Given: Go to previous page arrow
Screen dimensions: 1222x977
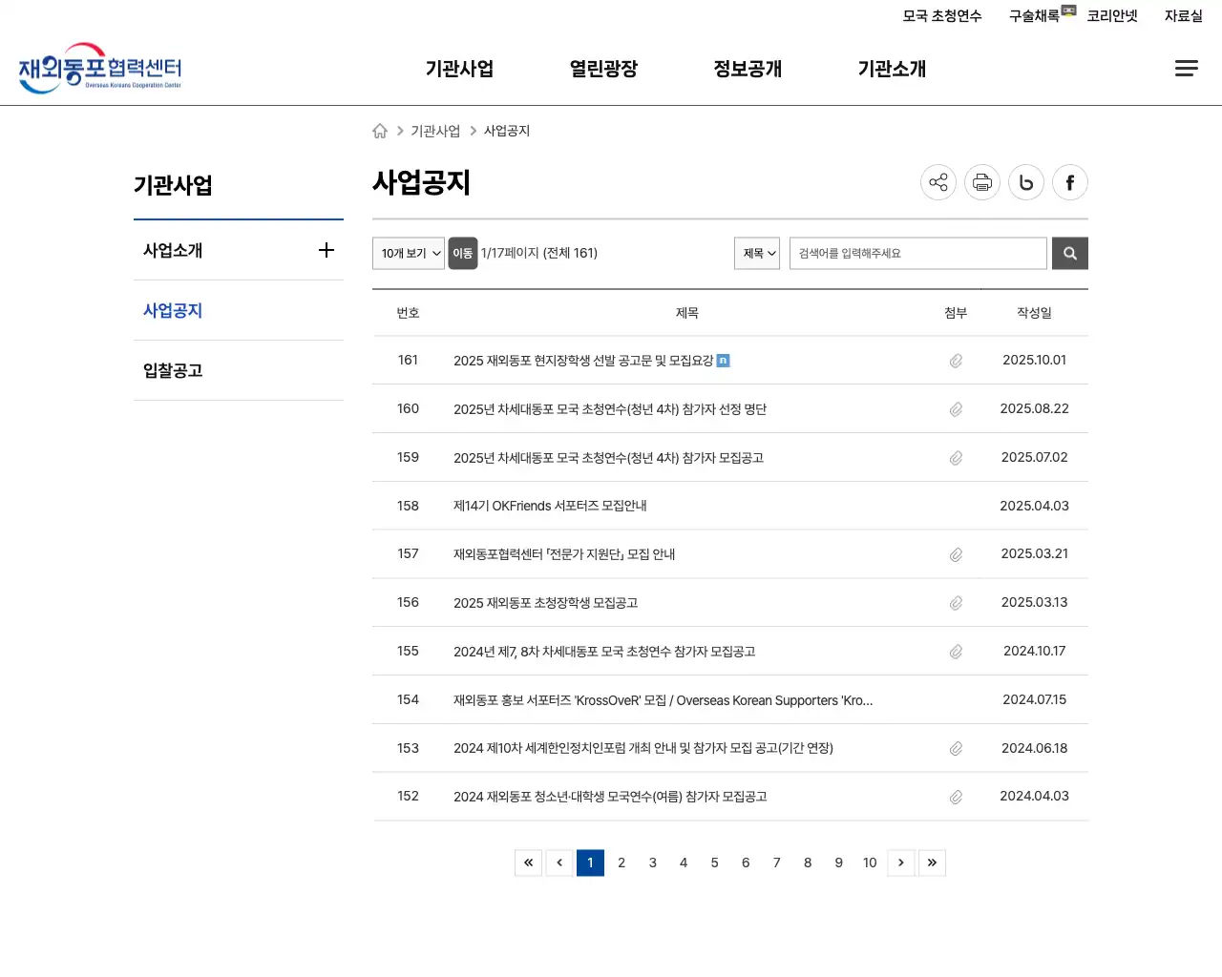Looking at the screenshot, I should [x=559, y=863].
